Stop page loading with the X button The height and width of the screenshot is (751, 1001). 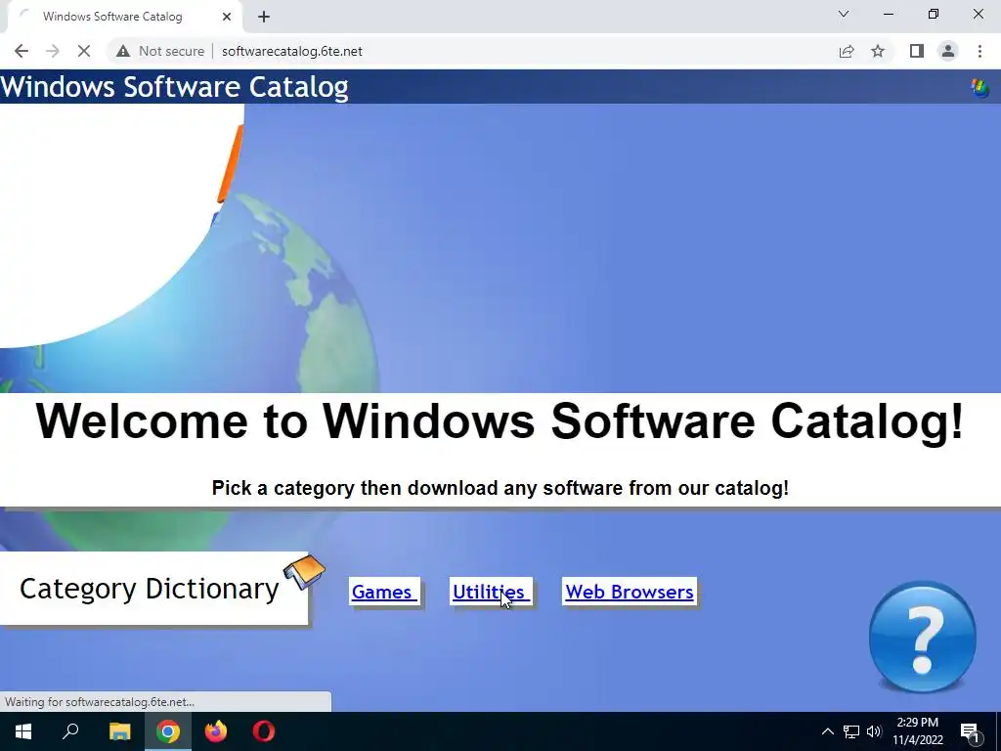pyautogui.click(x=84, y=51)
